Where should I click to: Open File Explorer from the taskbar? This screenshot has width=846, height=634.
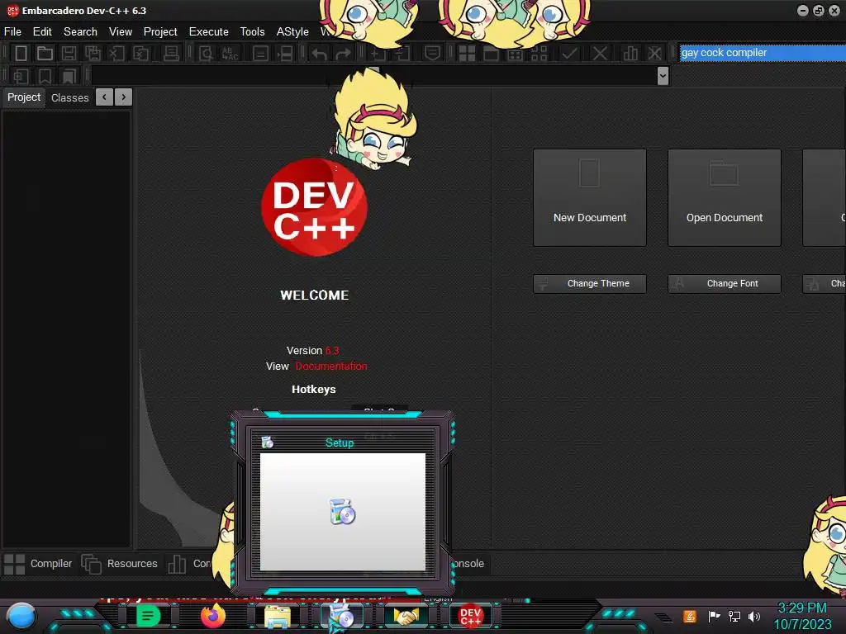[278, 616]
